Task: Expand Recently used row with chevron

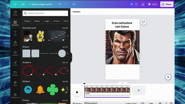Action: point(67,36)
